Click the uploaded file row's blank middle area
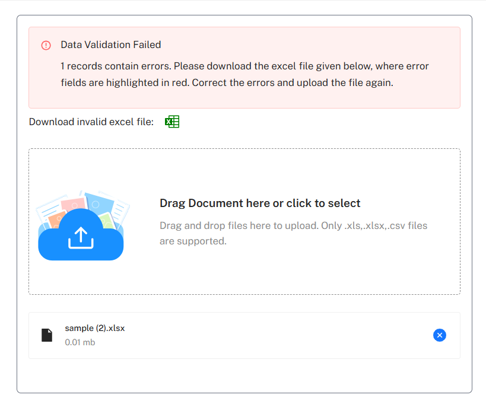This screenshot has height=401, width=486. tap(267, 335)
